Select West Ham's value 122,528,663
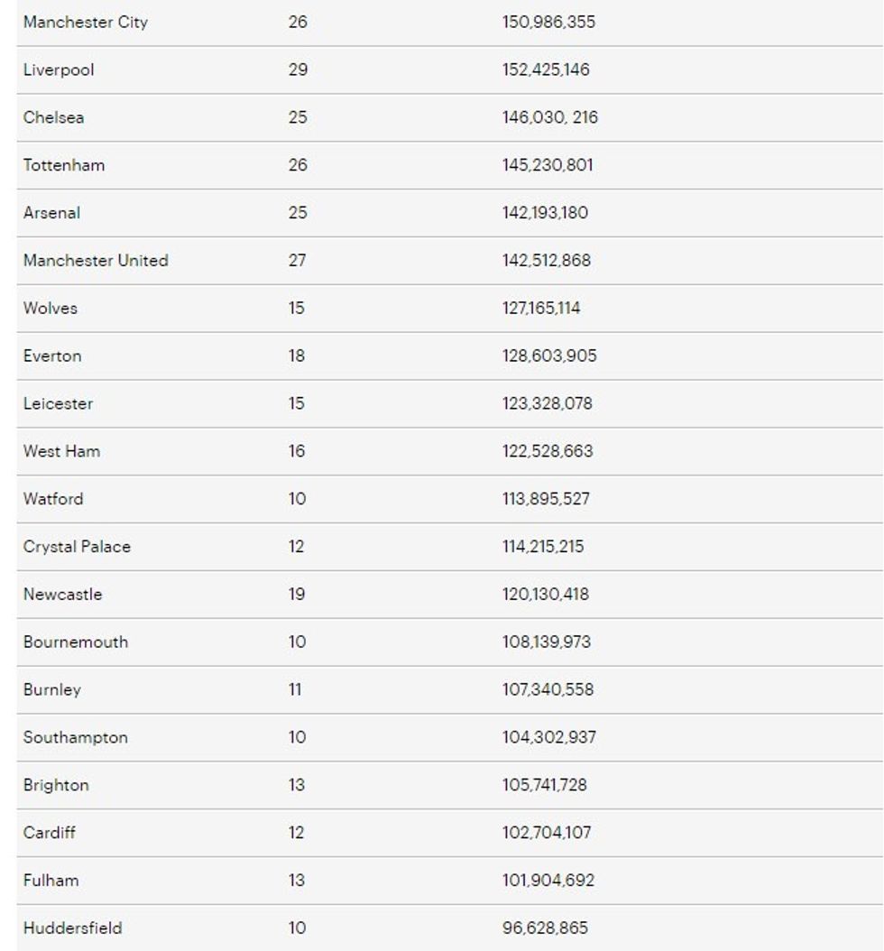 pyautogui.click(x=548, y=451)
